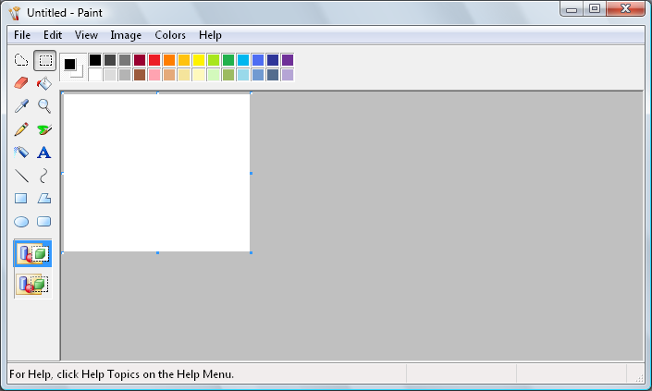
Task: Click the status bar help text
Action: pyautogui.click(x=121, y=374)
